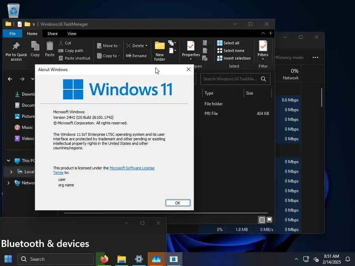The width and height of the screenshot is (355, 266).
Task: Click OK in About Windows dialog
Action: click(178, 203)
